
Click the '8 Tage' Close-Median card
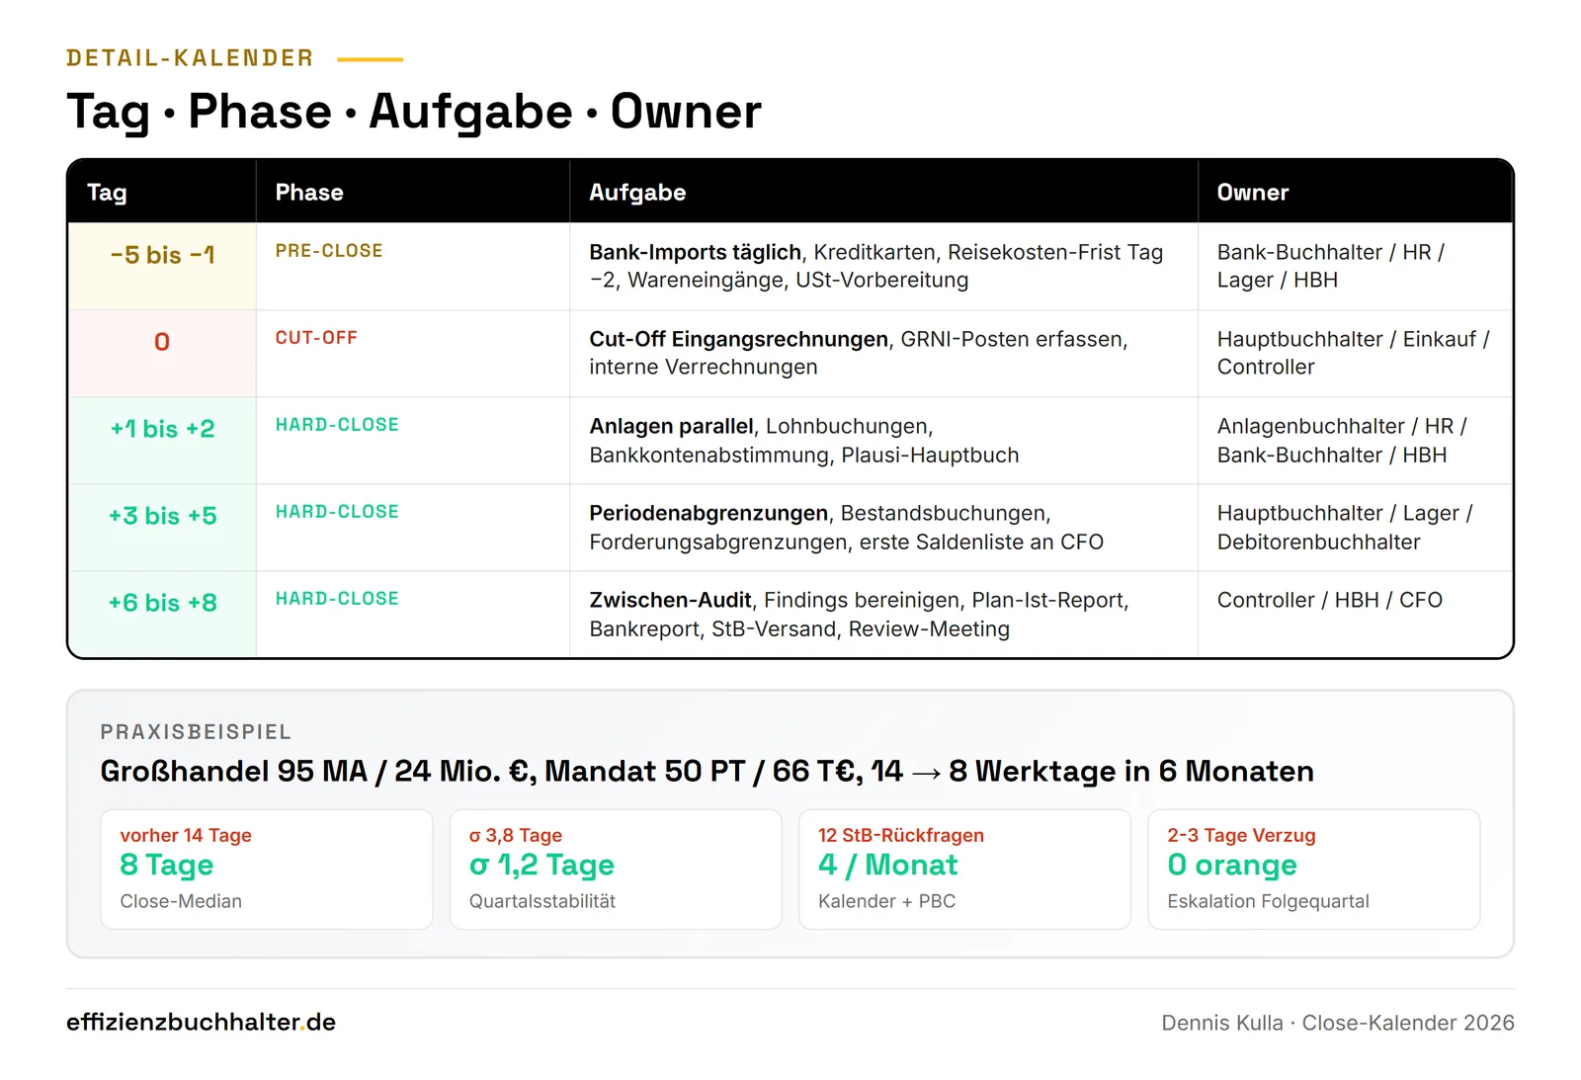pyautogui.click(x=267, y=870)
